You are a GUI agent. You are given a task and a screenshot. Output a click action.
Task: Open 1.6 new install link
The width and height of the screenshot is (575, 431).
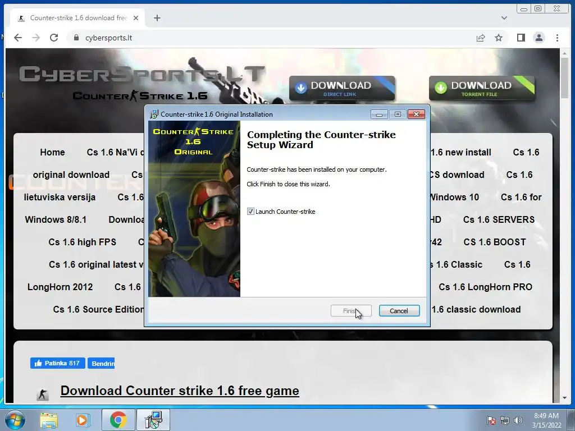(x=461, y=153)
